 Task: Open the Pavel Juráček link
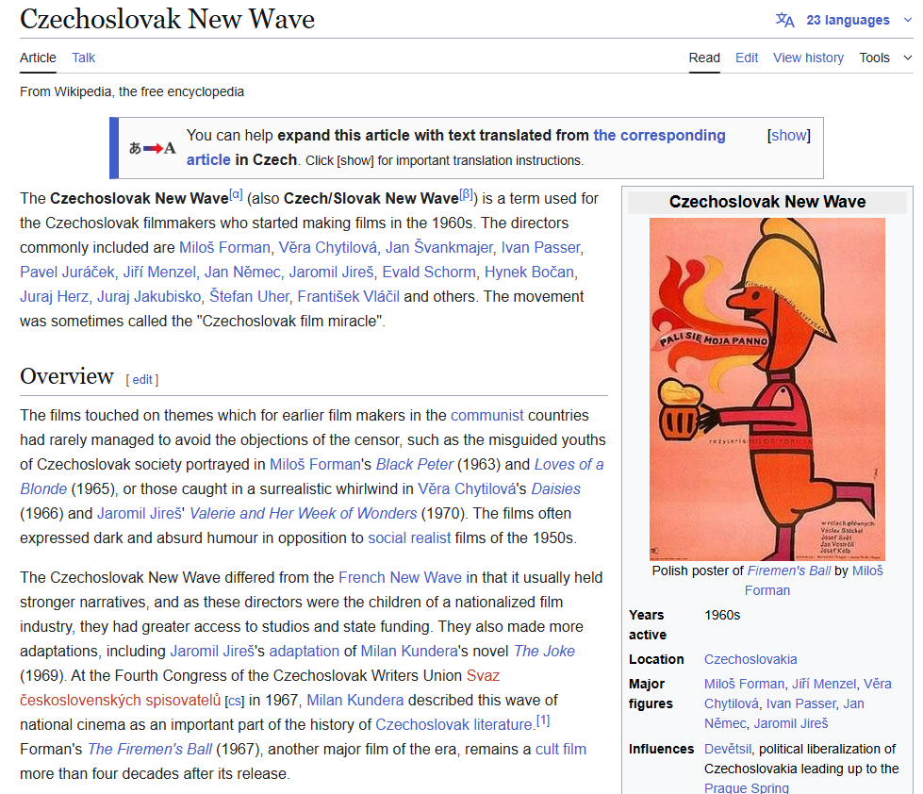[x=67, y=273]
